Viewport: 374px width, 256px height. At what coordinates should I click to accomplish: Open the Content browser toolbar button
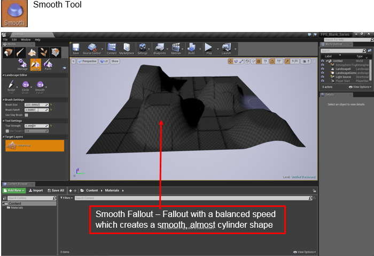pos(112,49)
